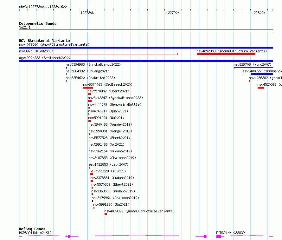This screenshot has height=240, width=282.
Task: Select red bar under nsv4520598
Action: [260, 88]
